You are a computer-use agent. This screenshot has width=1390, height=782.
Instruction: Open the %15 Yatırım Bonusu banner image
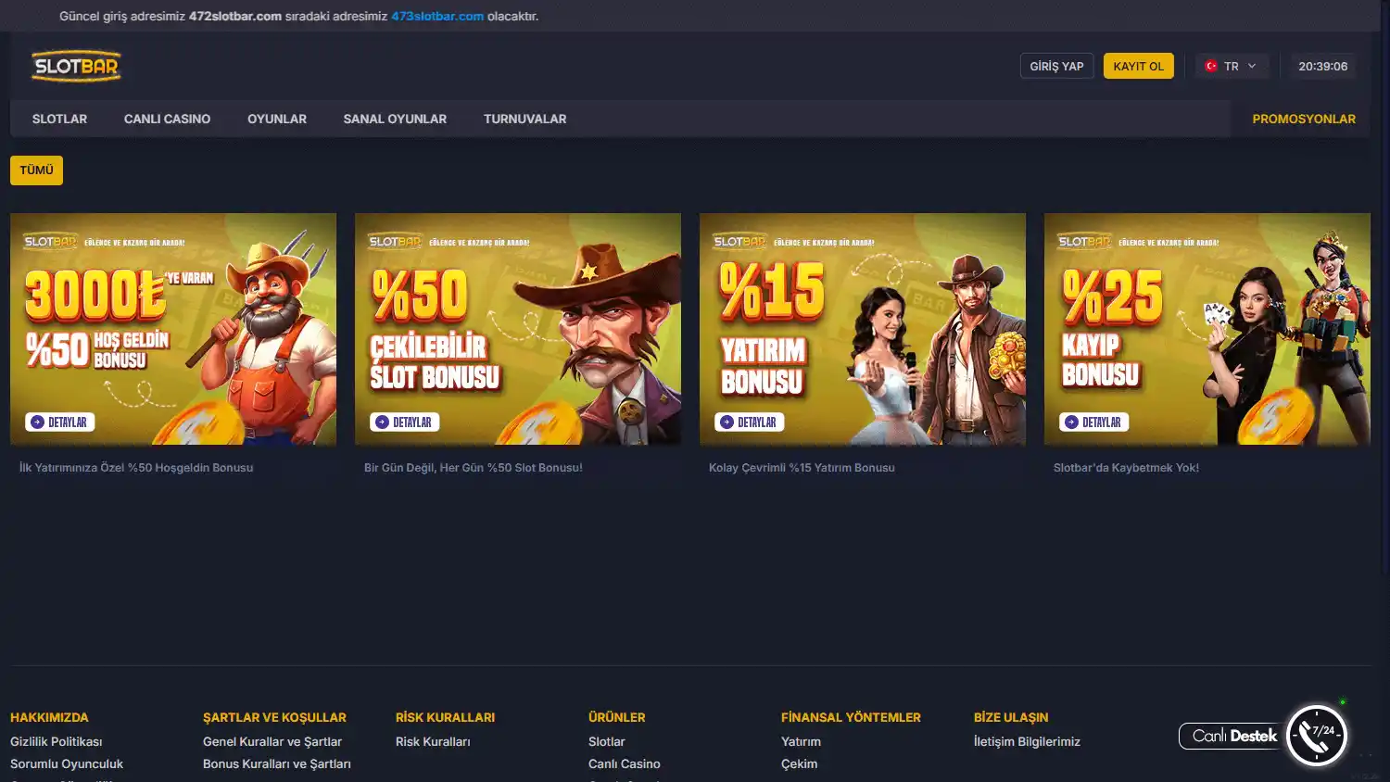(x=863, y=329)
